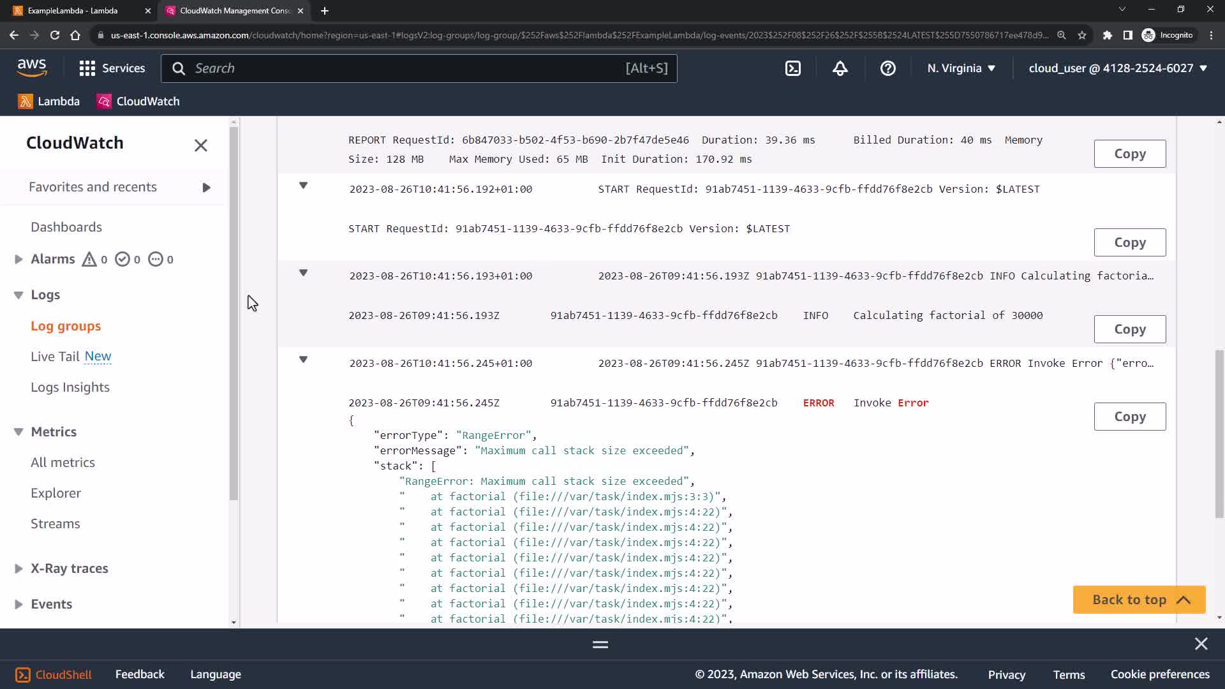The height and width of the screenshot is (689, 1225).
Task: Click the AWS logo home icon
Action: coord(32,68)
